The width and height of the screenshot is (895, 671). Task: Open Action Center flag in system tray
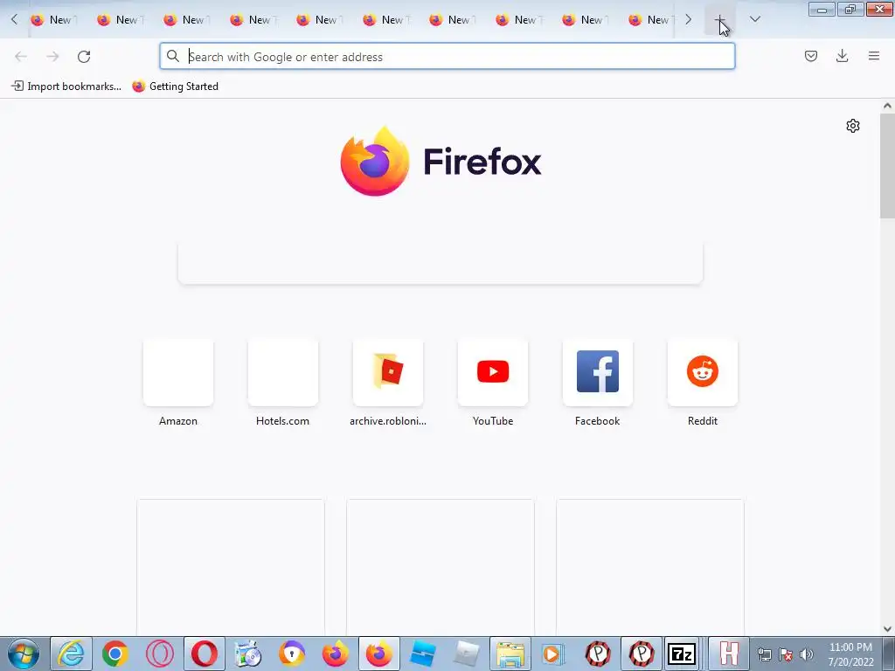coord(786,654)
